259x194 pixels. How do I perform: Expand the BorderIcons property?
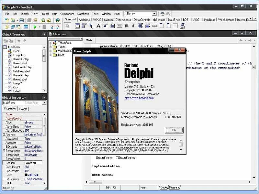coord(4,151)
